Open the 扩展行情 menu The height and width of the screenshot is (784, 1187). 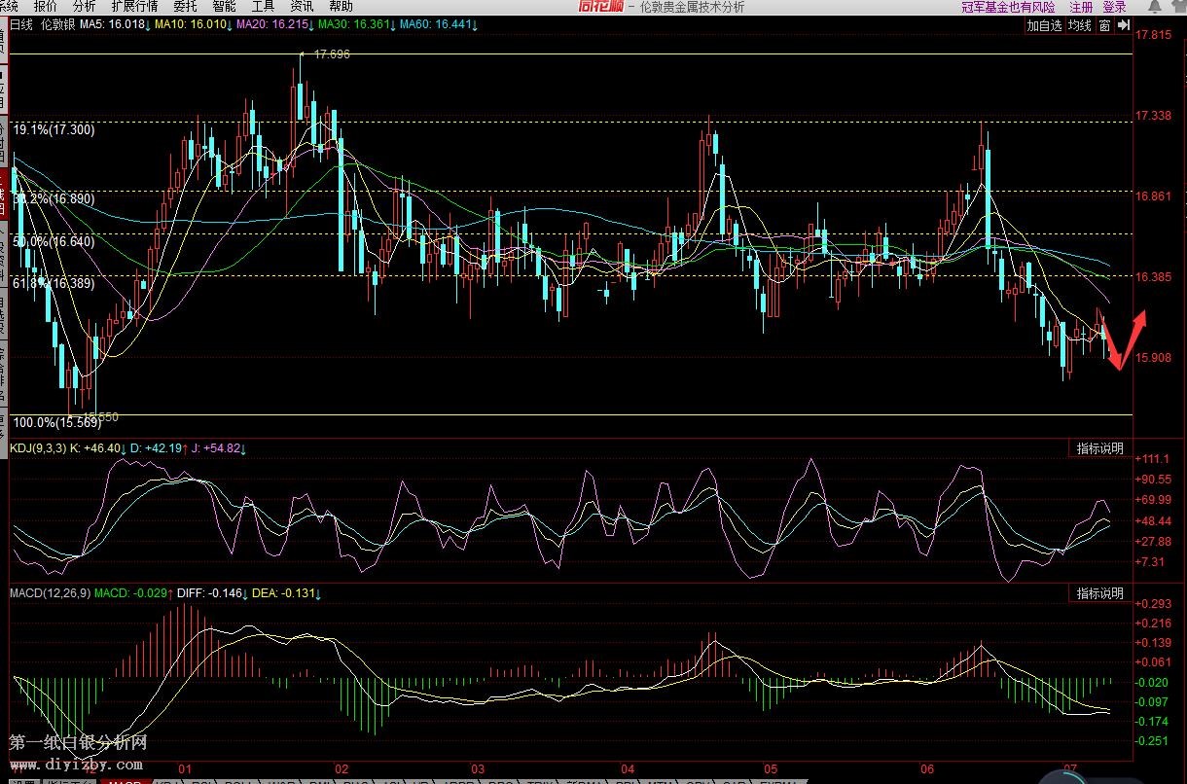click(x=134, y=6)
